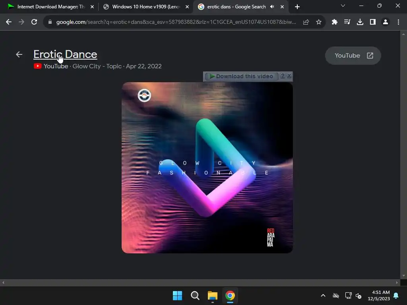Switch to Internet Download Manager tab
This screenshot has height=305, width=407.
tap(50, 7)
